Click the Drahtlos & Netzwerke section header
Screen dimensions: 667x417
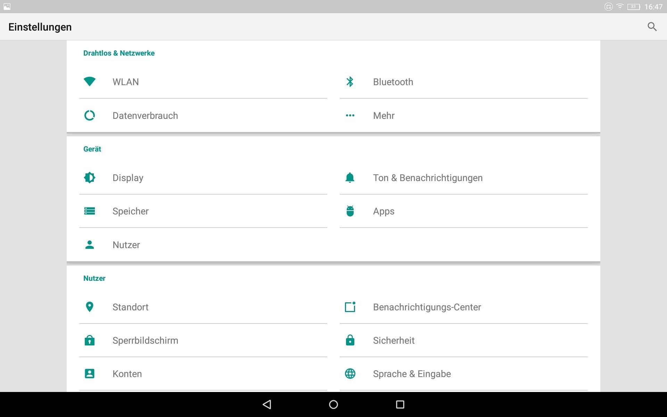pyautogui.click(x=119, y=53)
